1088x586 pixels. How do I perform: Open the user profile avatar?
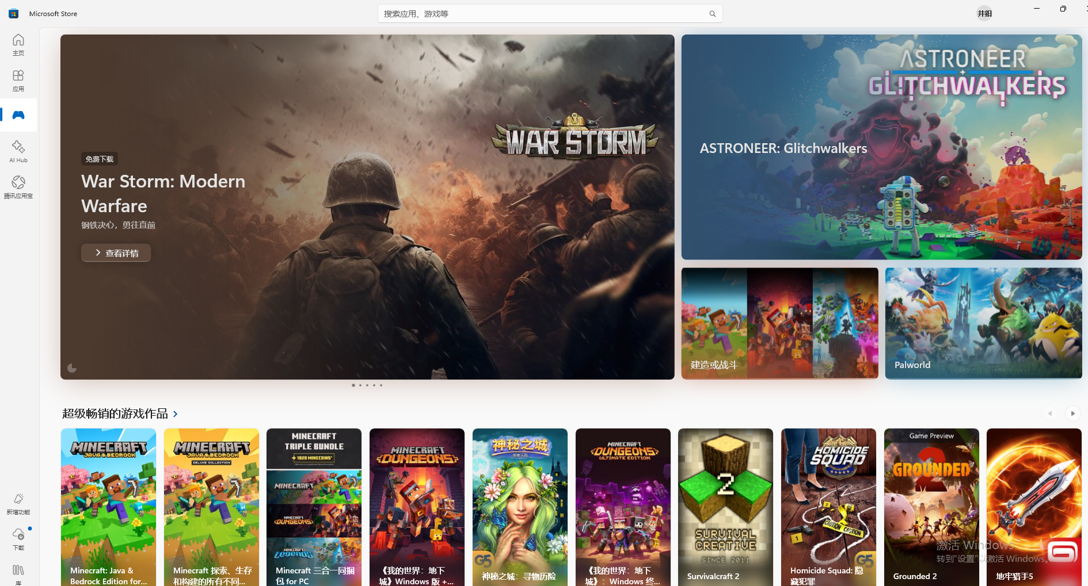pyautogui.click(x=984, y=13)
